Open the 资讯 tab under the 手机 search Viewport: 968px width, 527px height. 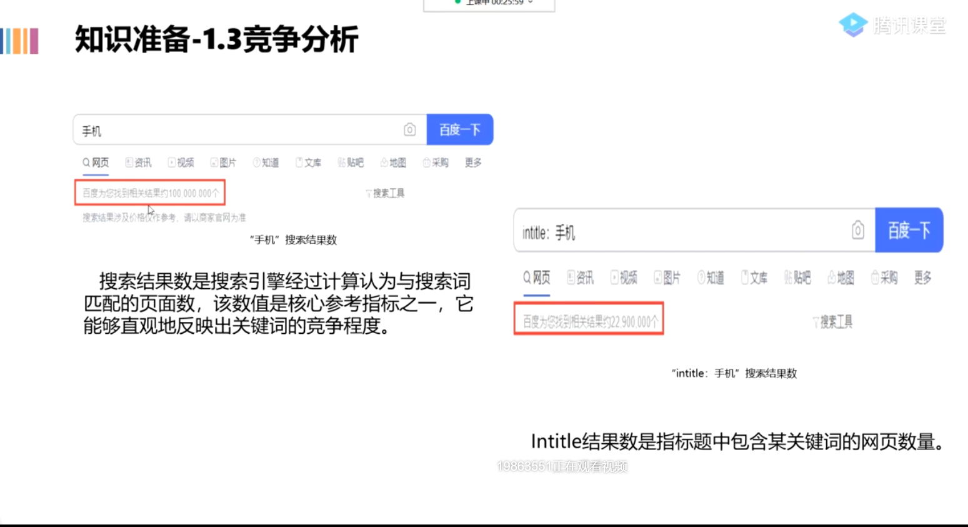tap(139, 163)
